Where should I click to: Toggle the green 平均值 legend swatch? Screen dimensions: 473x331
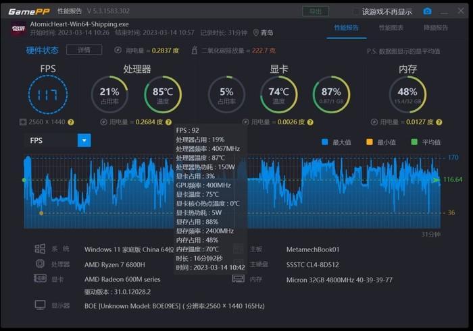414,142
